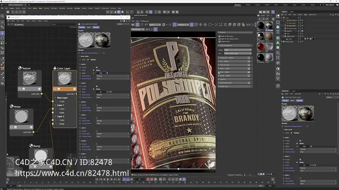This screenshot has width=339, height=190.
Task: Open the View transform dropdown
Action: pos(237,53)
